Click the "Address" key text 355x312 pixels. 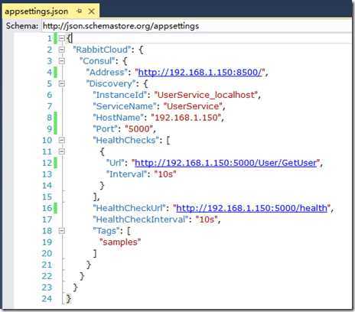(x=107, y=73)
